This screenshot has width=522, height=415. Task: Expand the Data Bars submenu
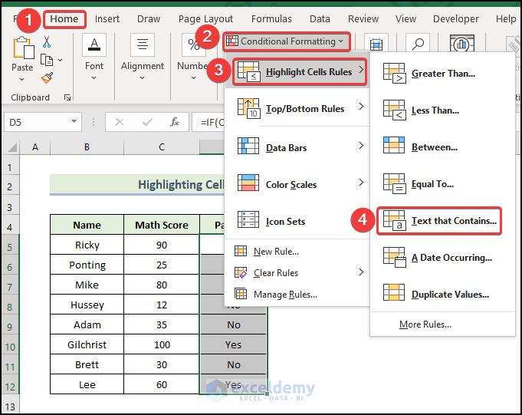click(297, 147)
